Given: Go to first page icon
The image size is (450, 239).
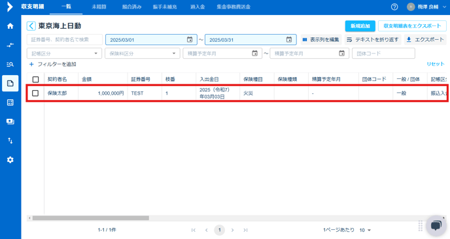Looking at the screenshot, I should coord(194,230).
